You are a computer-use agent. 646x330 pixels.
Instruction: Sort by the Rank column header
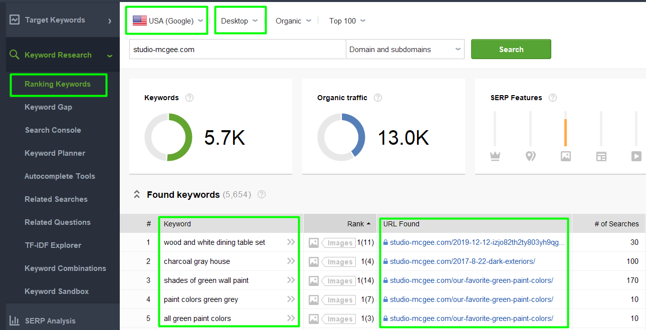359,224
